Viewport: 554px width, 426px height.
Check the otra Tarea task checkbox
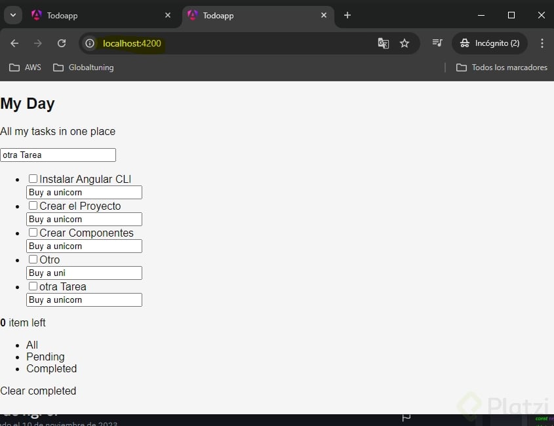tap(33, 286)
